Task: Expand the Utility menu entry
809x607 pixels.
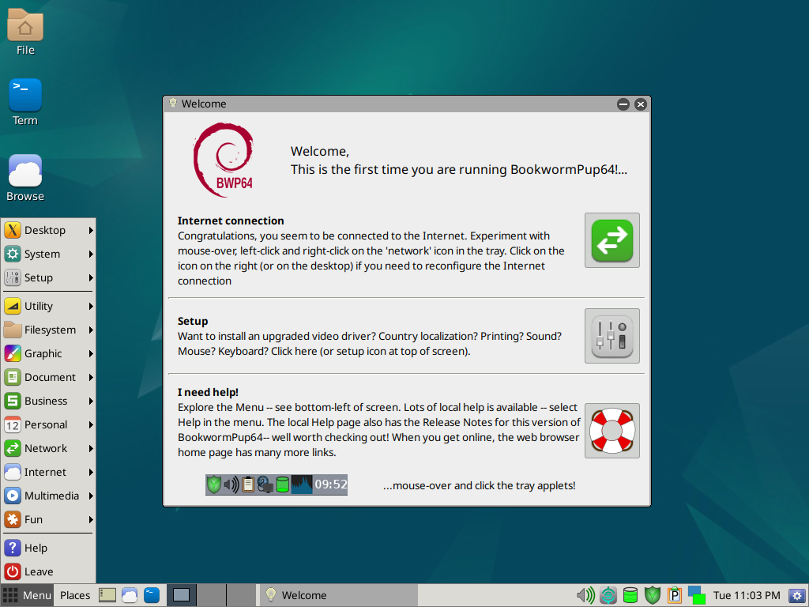Action: [48, 306]
